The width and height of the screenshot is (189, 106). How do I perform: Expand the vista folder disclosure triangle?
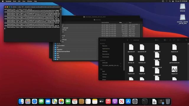tap(54, 57)
